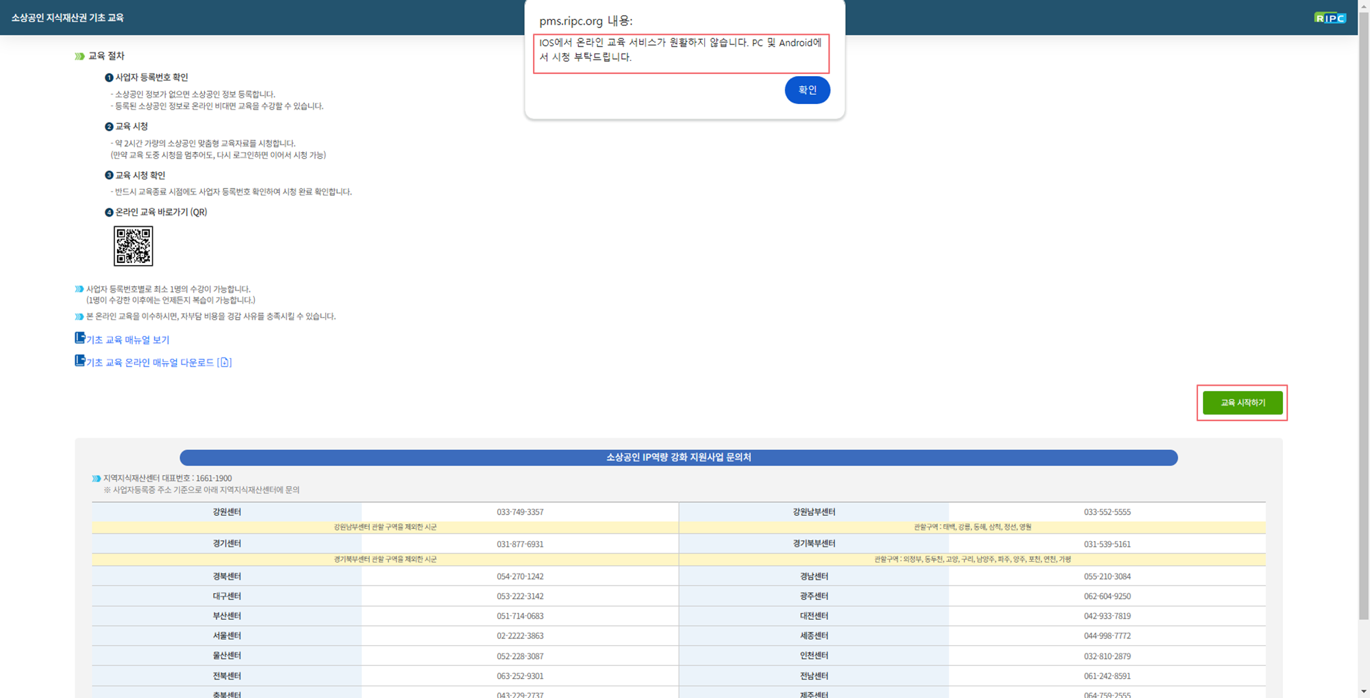
Task: Click the 소상공인 지식재산권 기초 교육 header title
Action: tap(67, 18)
